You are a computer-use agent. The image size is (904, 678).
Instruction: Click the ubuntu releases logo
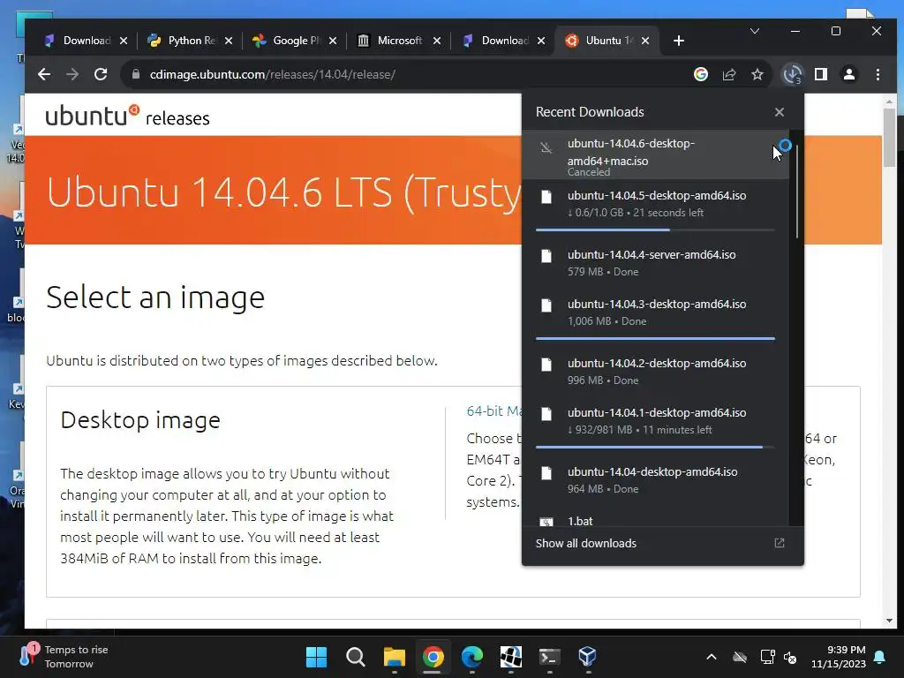click(x=127, y=116)
